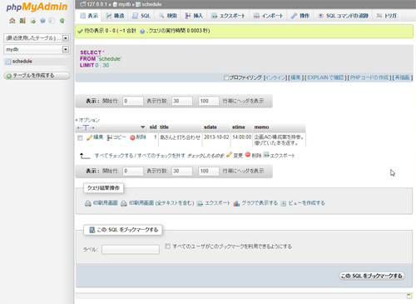
Task: Open the schedule table in the sidebar
Action: point(22,62)
